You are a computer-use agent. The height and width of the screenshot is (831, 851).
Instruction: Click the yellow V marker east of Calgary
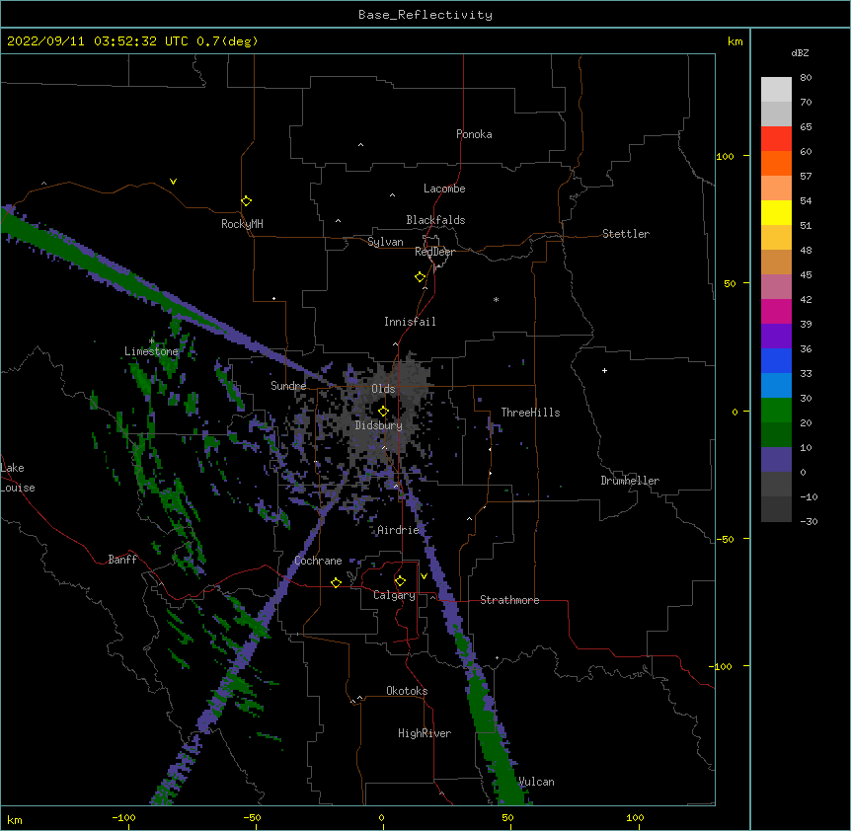pos(424,576)
